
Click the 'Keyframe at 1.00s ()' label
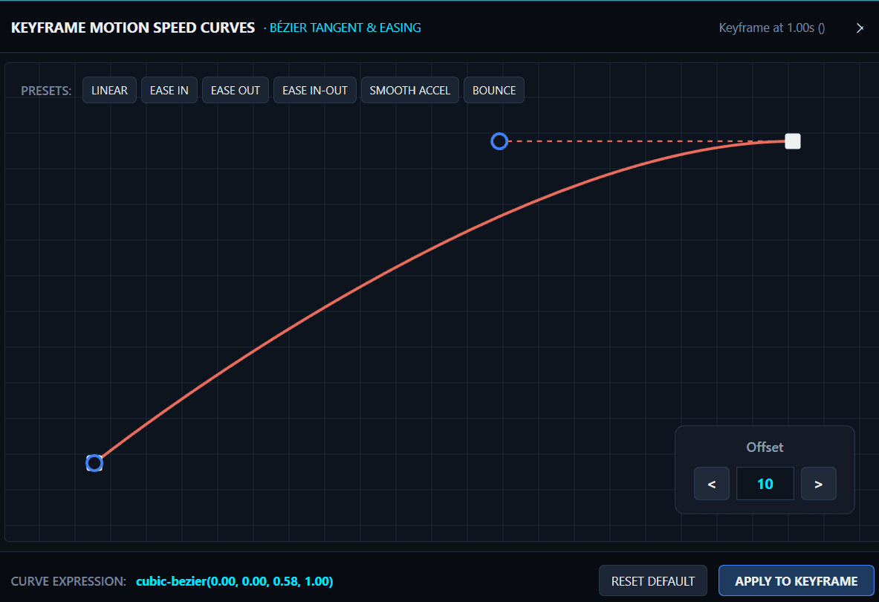pyautogui.click(x=771, y=28)
